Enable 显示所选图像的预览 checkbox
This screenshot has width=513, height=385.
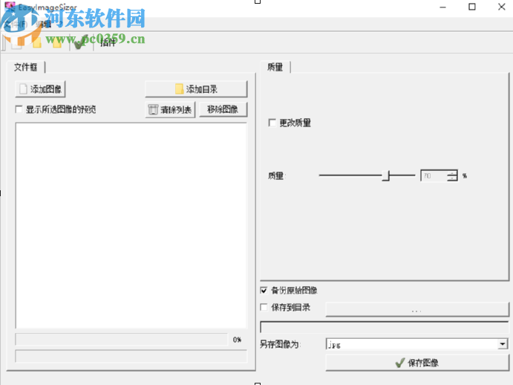tap(19, 109)
